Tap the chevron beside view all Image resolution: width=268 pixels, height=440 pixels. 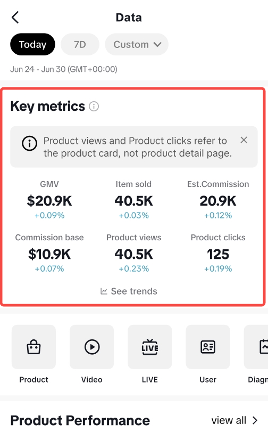(x=255, y=420)
